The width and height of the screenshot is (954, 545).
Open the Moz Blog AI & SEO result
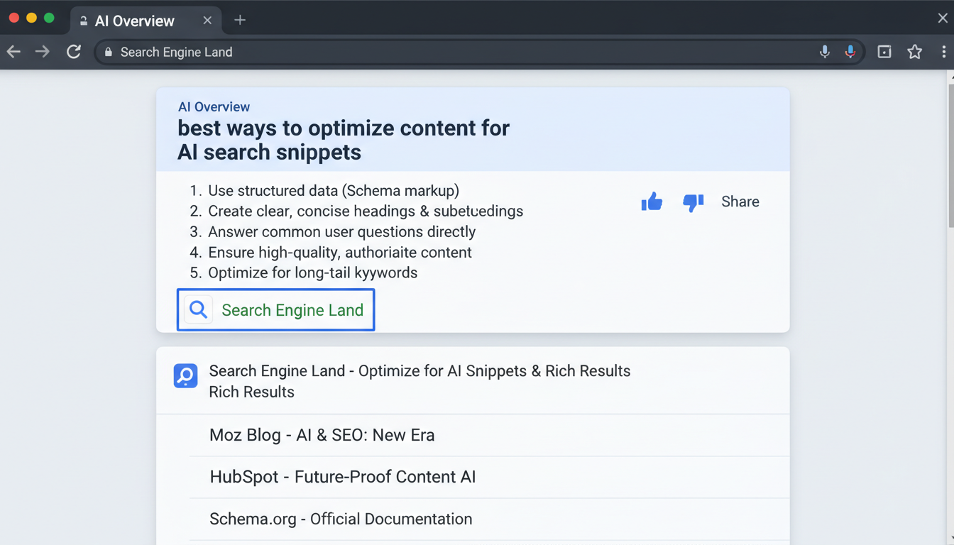[322, 435]
